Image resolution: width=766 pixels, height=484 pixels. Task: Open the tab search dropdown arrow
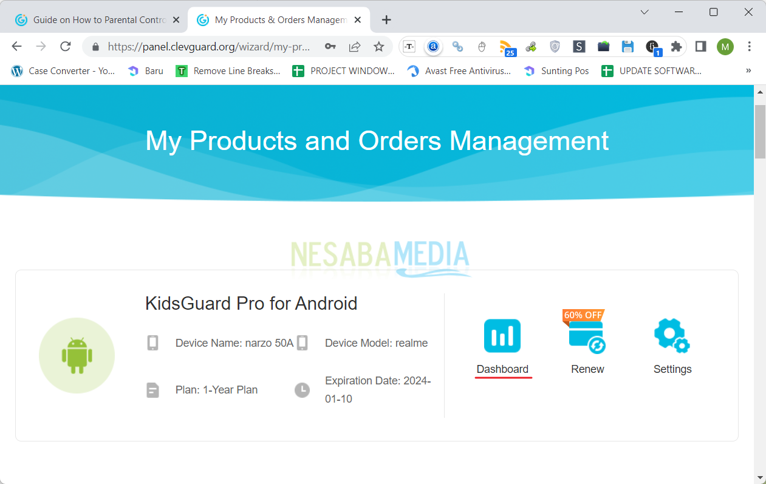coord(645,12)
